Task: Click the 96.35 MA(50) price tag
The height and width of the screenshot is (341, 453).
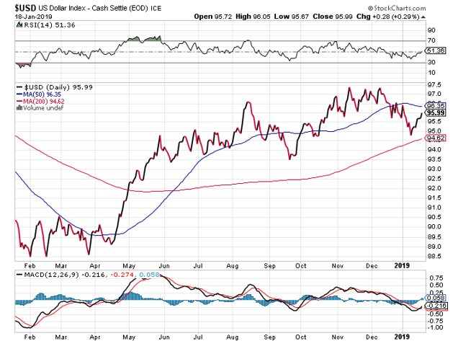Action: (x=434, y=105)
